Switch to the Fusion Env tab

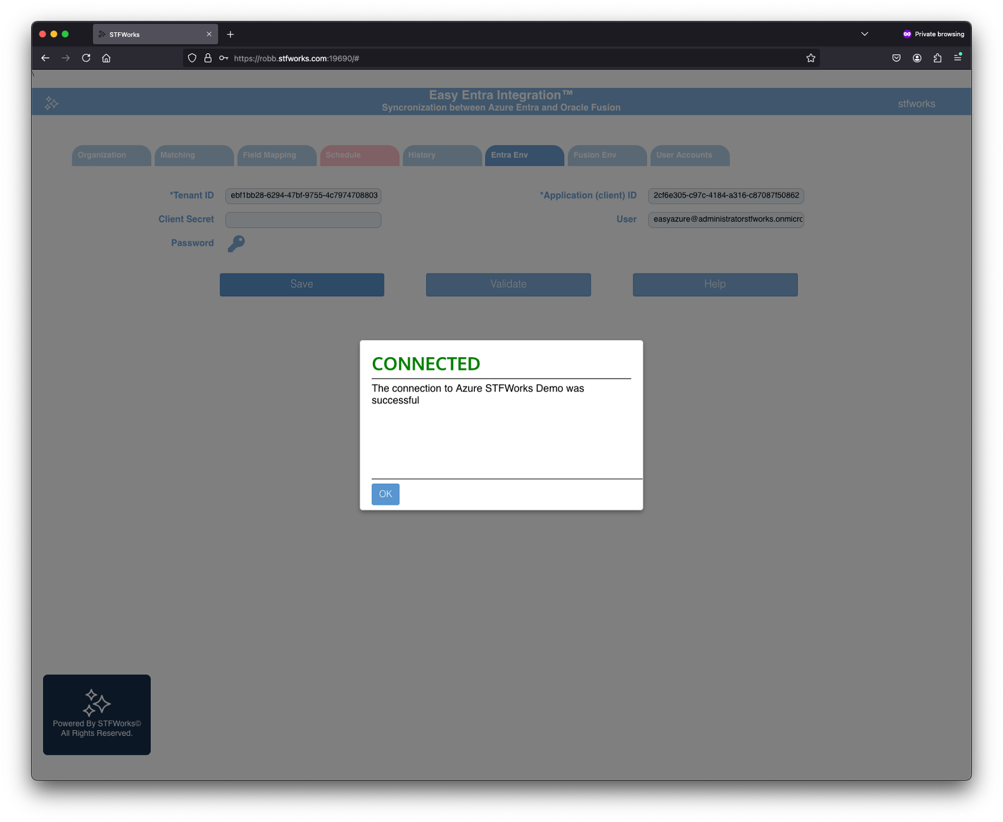607,155
